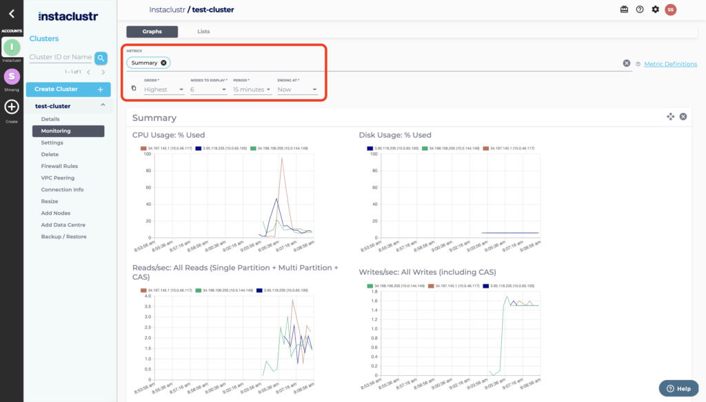
Task: Switch to the Lists tab
Action: click(x=203, y=32)
